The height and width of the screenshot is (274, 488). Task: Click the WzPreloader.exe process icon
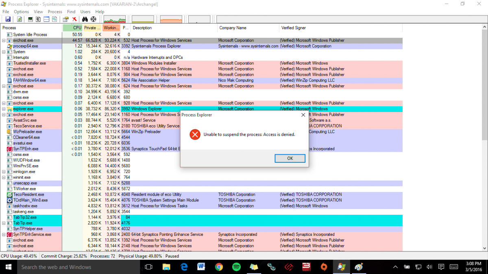(10, 132)
